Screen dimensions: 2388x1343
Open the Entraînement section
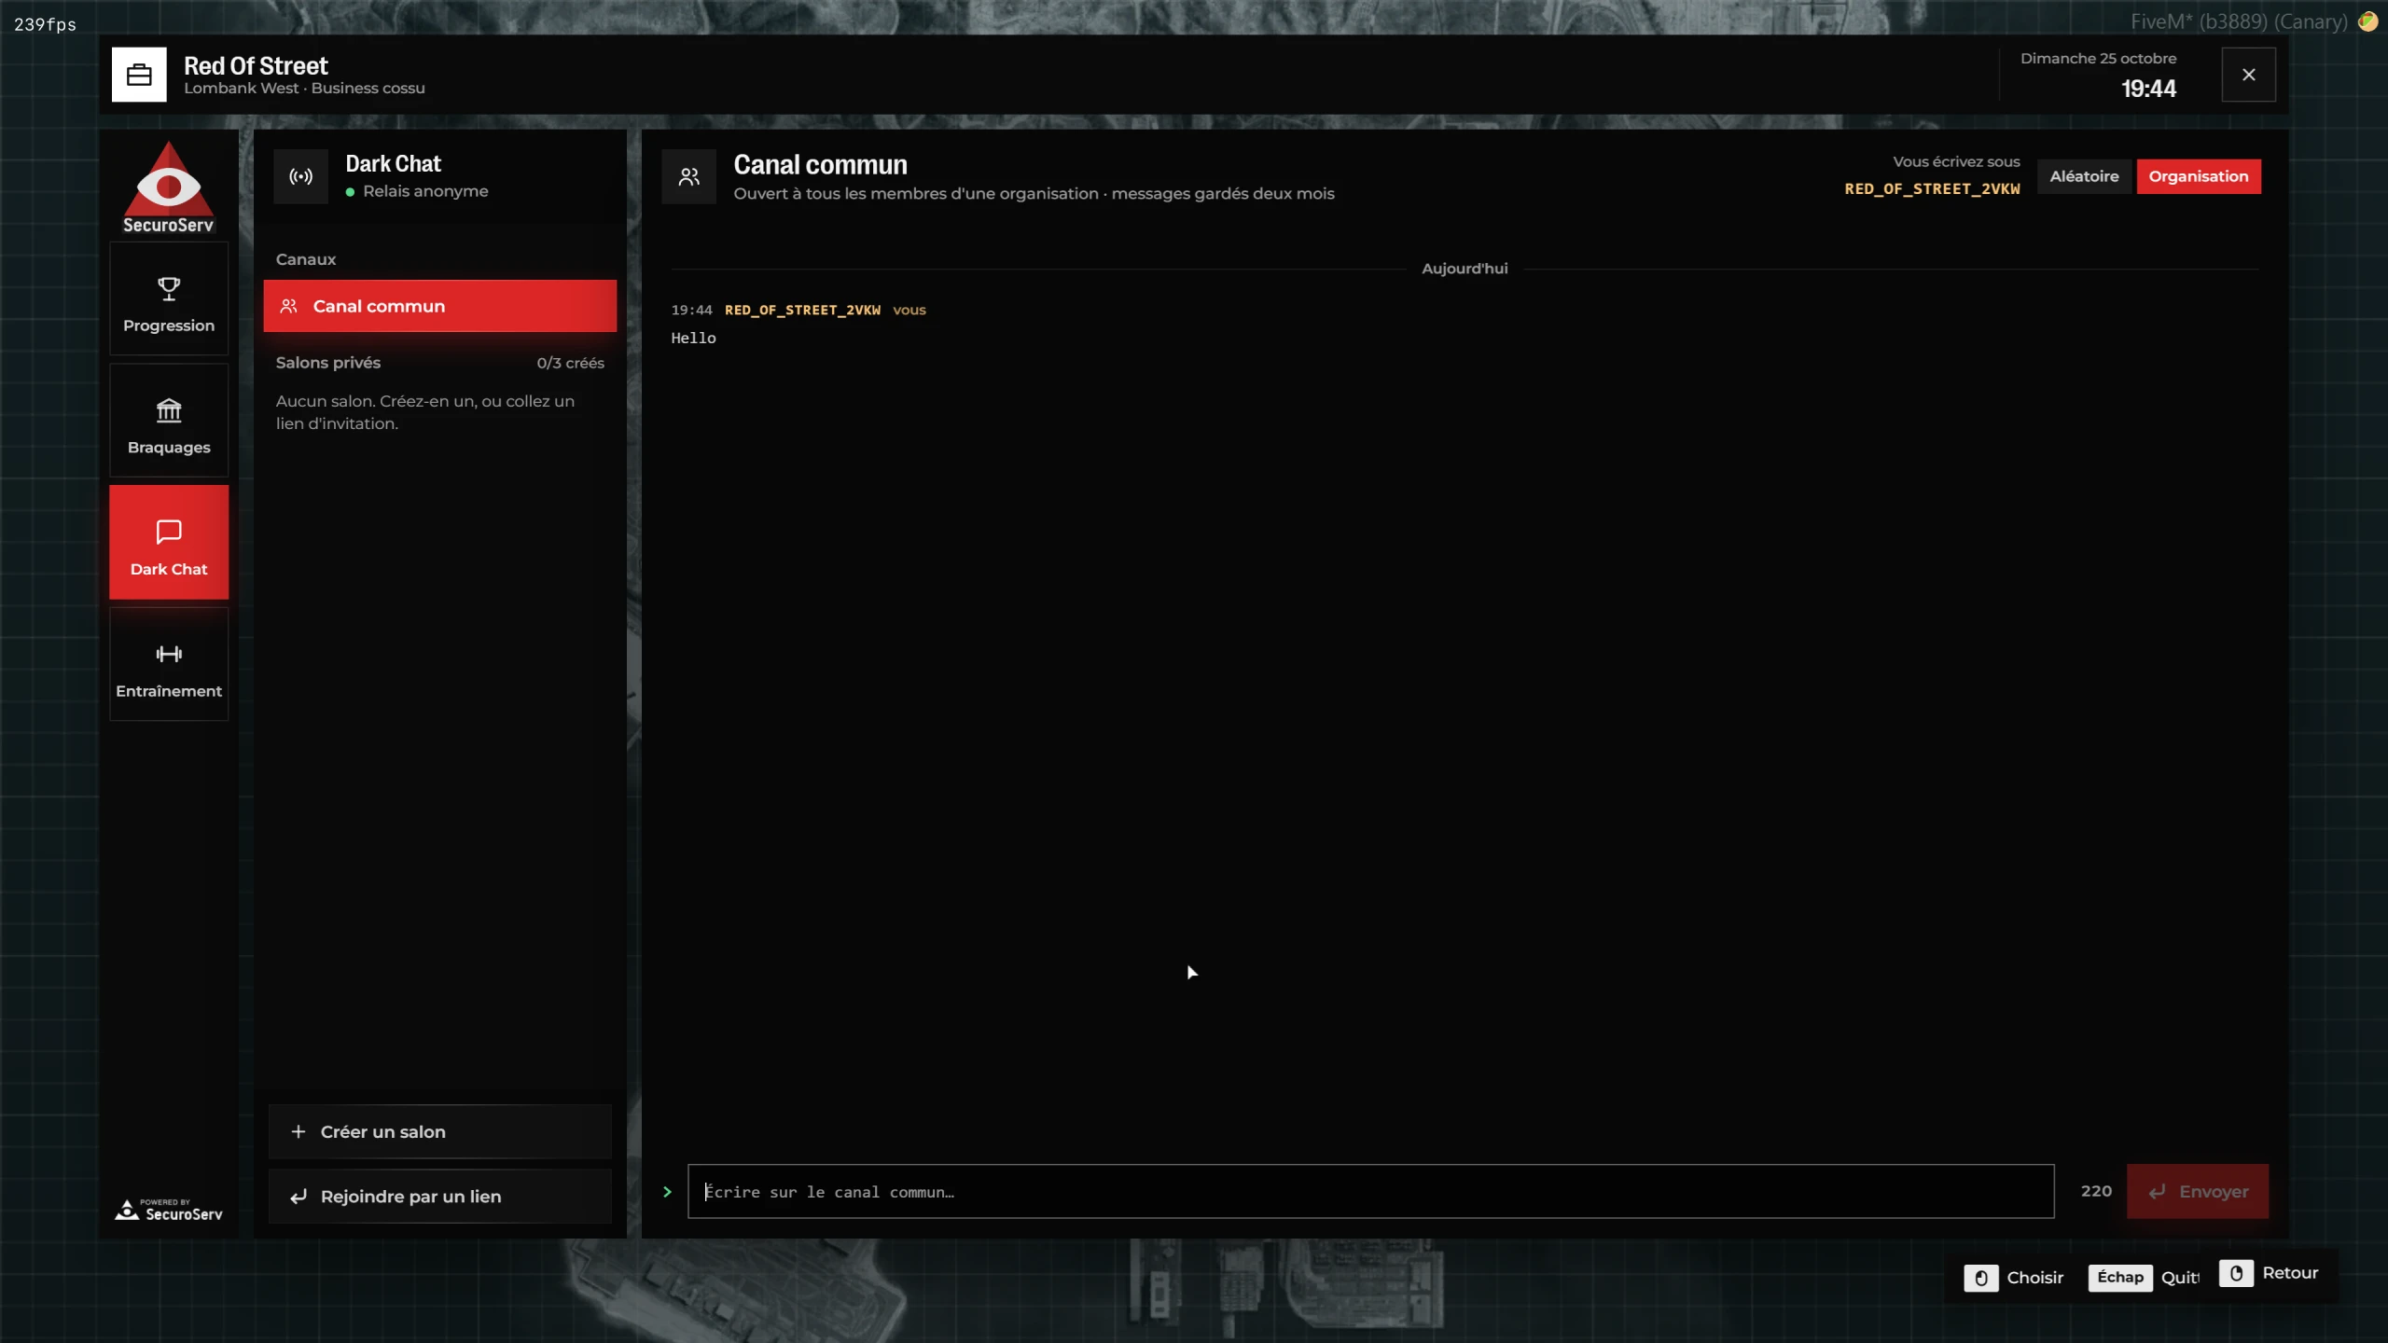click(x=169, y=665)
